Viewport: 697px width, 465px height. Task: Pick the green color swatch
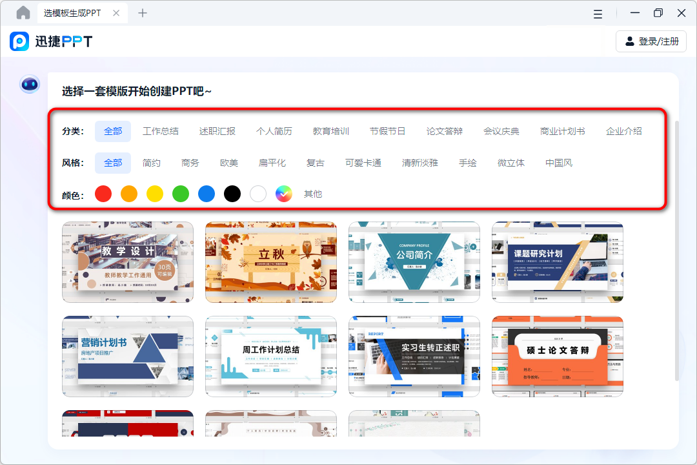click(x=181, y=194)
